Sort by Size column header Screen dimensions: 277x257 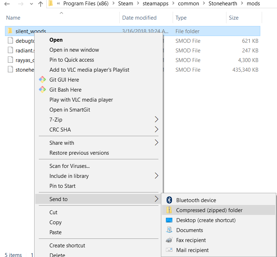click(234, 18)
